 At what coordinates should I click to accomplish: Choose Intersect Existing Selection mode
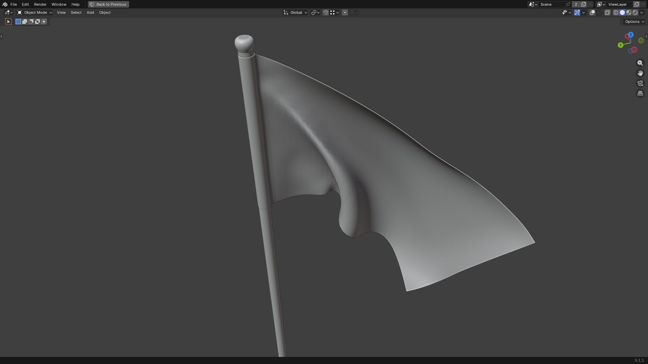pos(44,22)
